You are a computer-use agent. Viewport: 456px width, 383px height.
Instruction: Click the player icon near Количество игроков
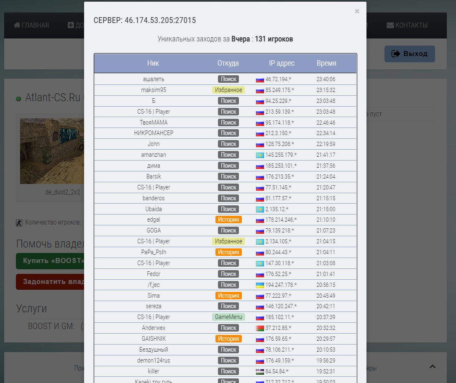pos(19,223)
